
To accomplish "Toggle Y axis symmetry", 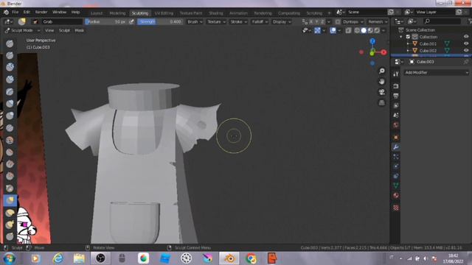I will 316,21.
